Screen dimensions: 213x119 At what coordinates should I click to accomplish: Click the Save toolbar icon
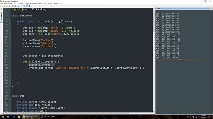[7, 6]
